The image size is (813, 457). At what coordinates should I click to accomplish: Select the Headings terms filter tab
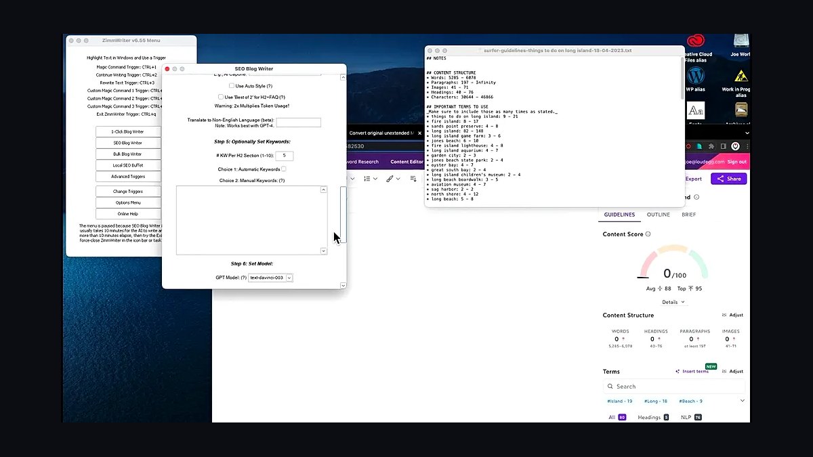point(653,417)
